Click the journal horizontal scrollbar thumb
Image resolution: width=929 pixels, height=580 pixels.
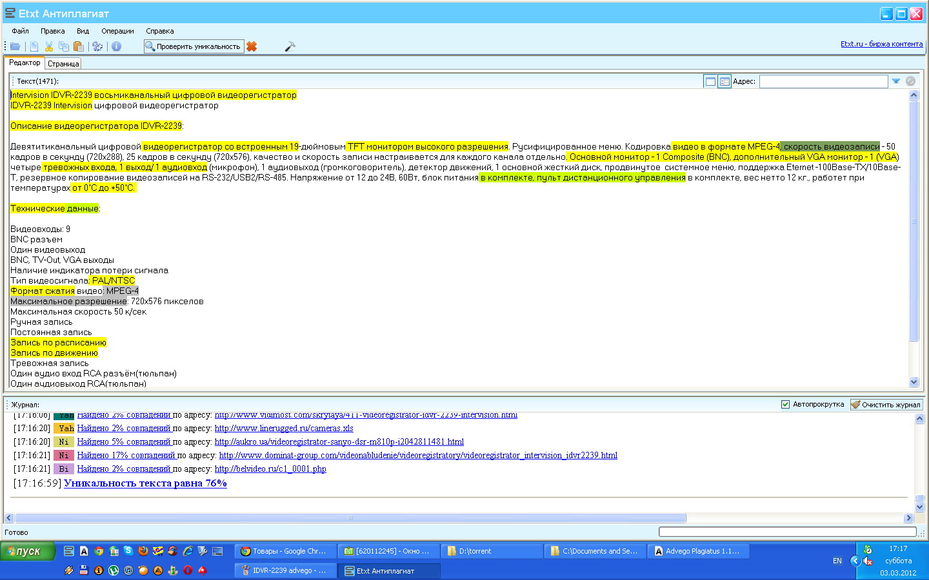(x=350, y=518)
